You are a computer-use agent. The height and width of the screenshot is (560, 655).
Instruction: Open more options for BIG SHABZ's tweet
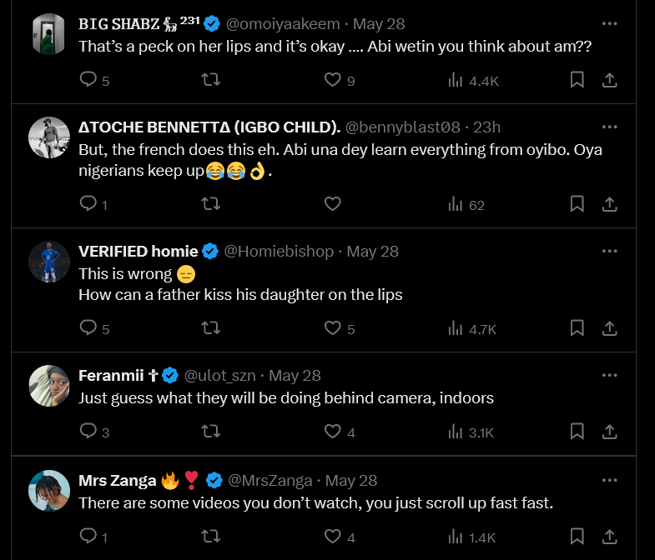pos(610,23)
